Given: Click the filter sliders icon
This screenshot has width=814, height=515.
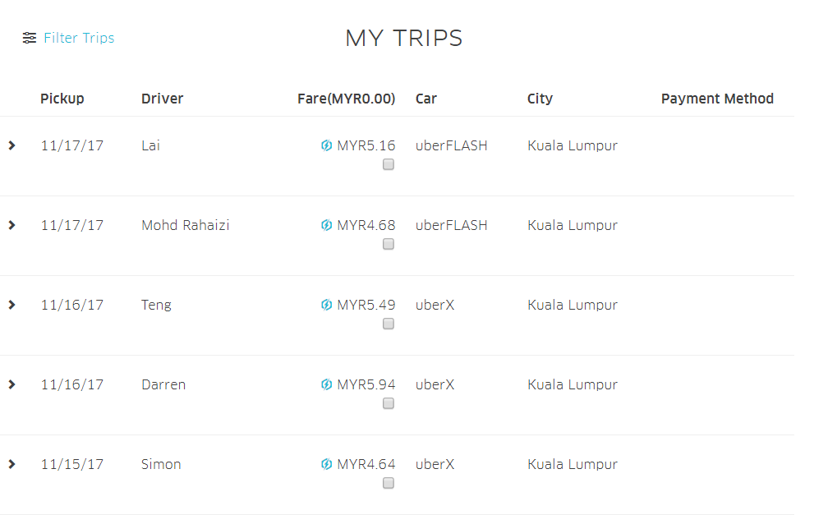Looking at the screenshot, I should point(30,38).
